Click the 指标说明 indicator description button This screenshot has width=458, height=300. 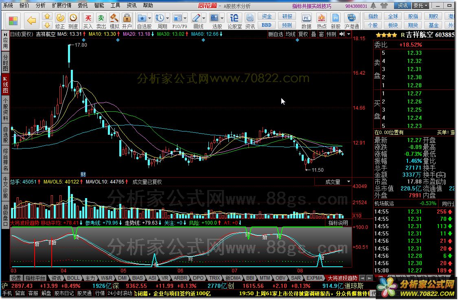point(338,223)
